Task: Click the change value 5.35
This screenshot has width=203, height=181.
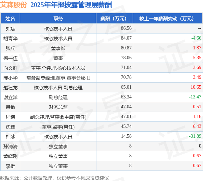Action: 197,58
